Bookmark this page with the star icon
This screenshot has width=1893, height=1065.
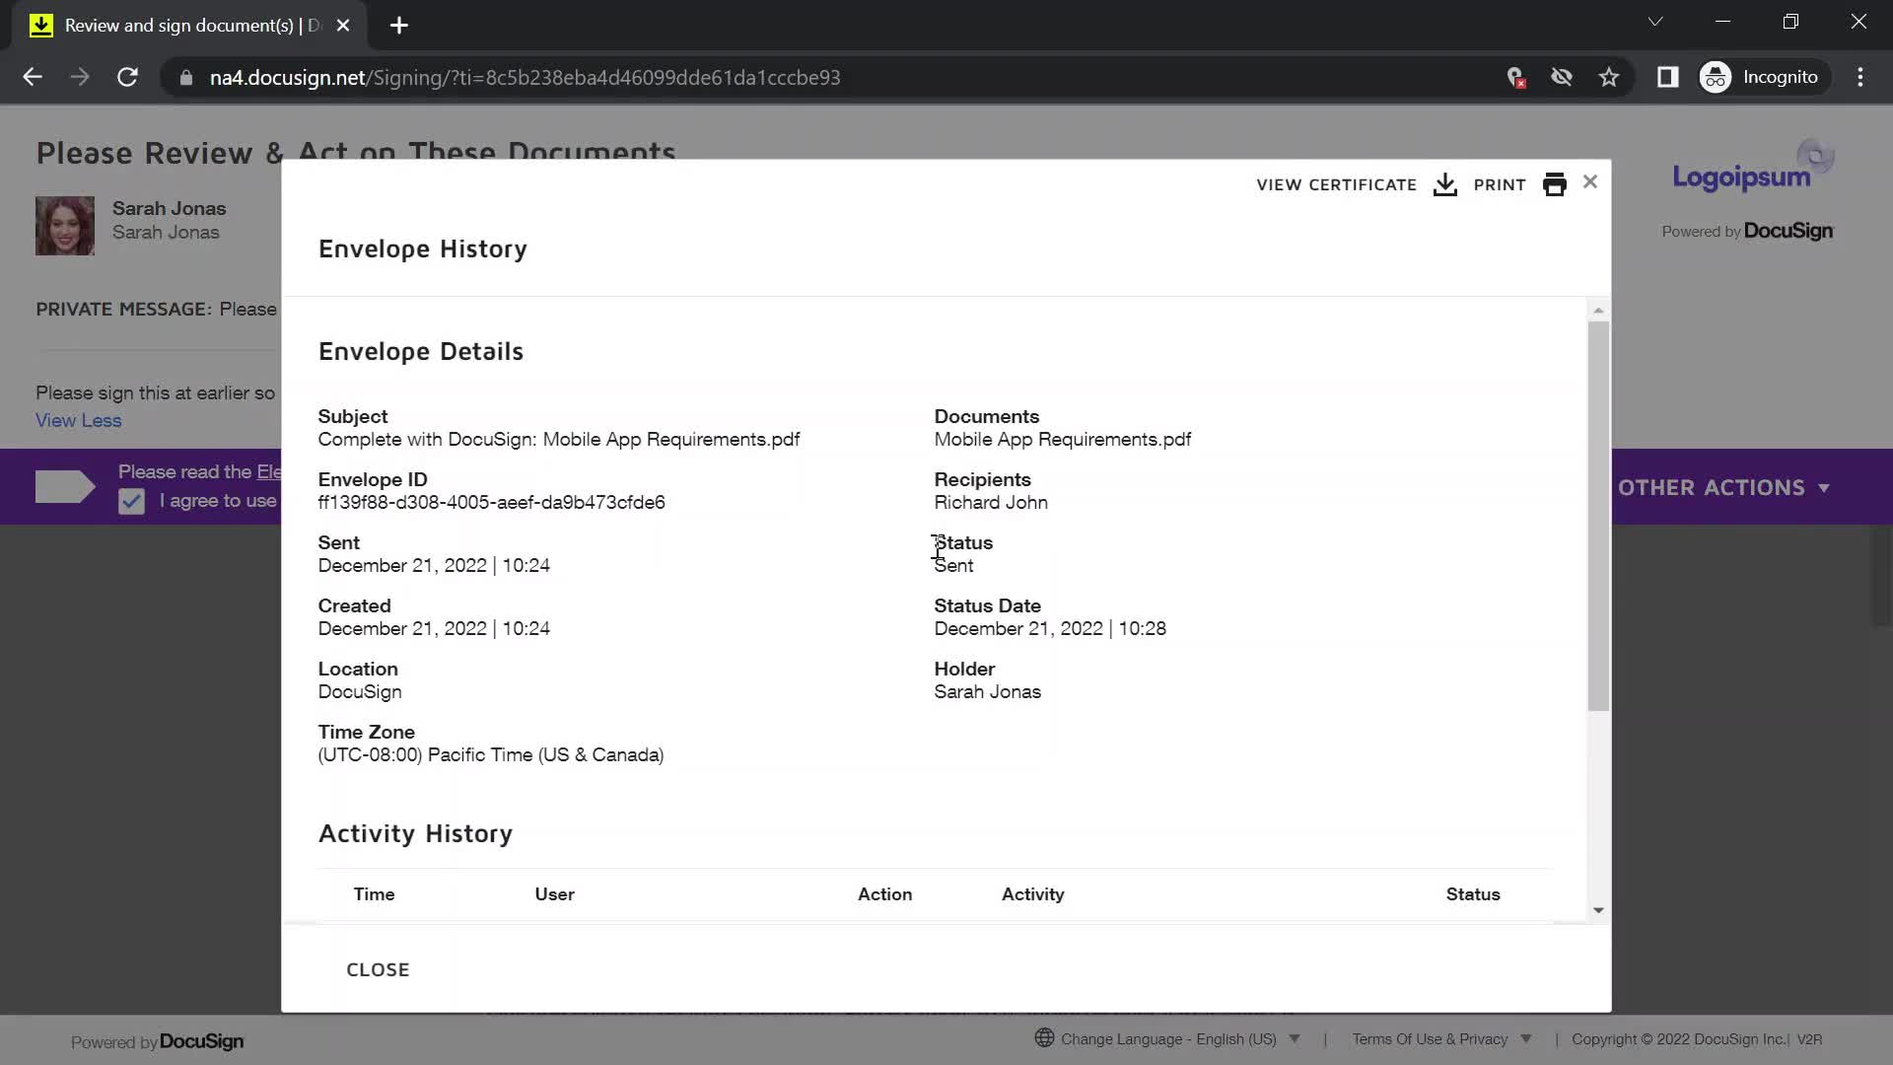coord(1609,77)
